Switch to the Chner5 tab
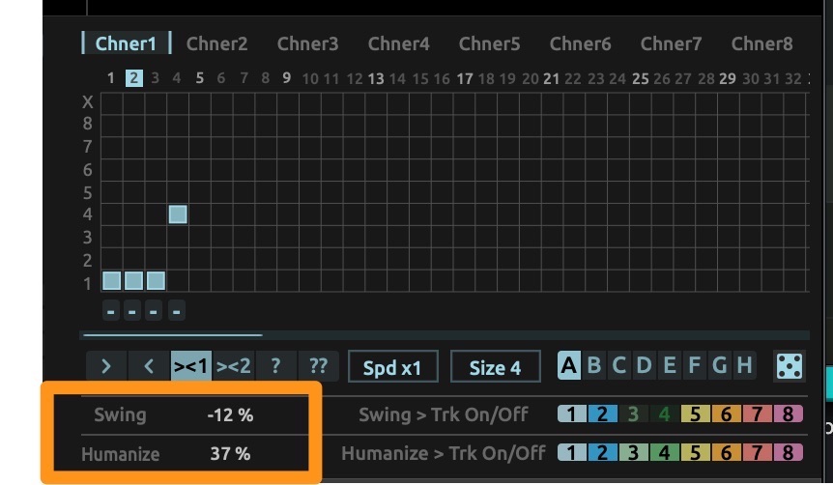This screenshot has height=485, width=833. coord(489,43)
